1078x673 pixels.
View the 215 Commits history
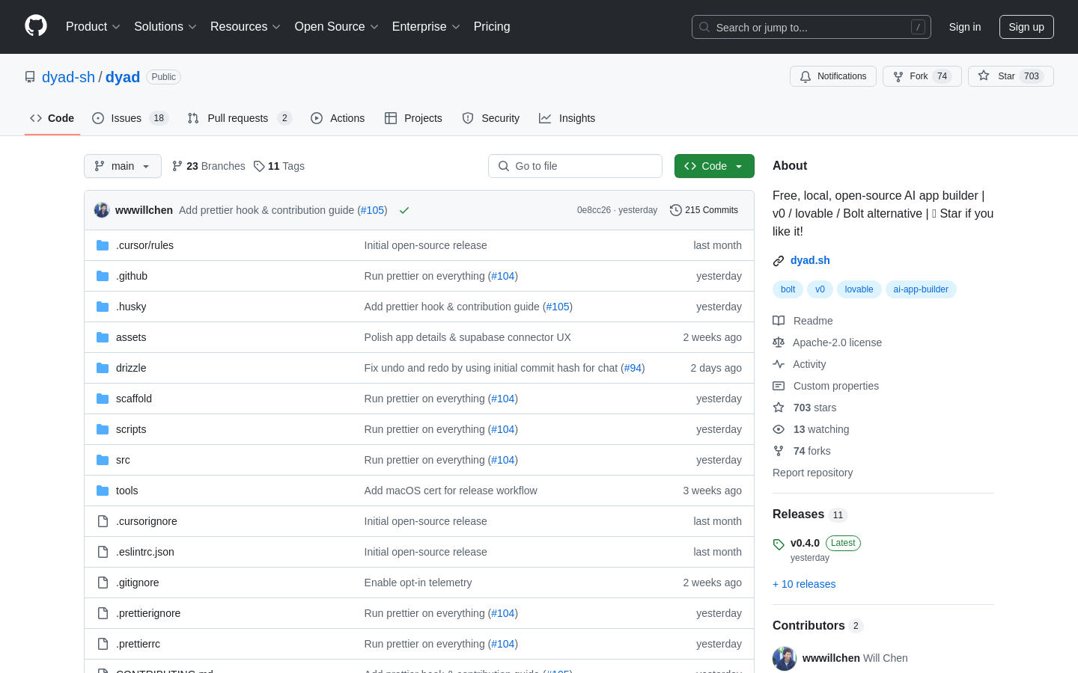click(x=704, y=210)
